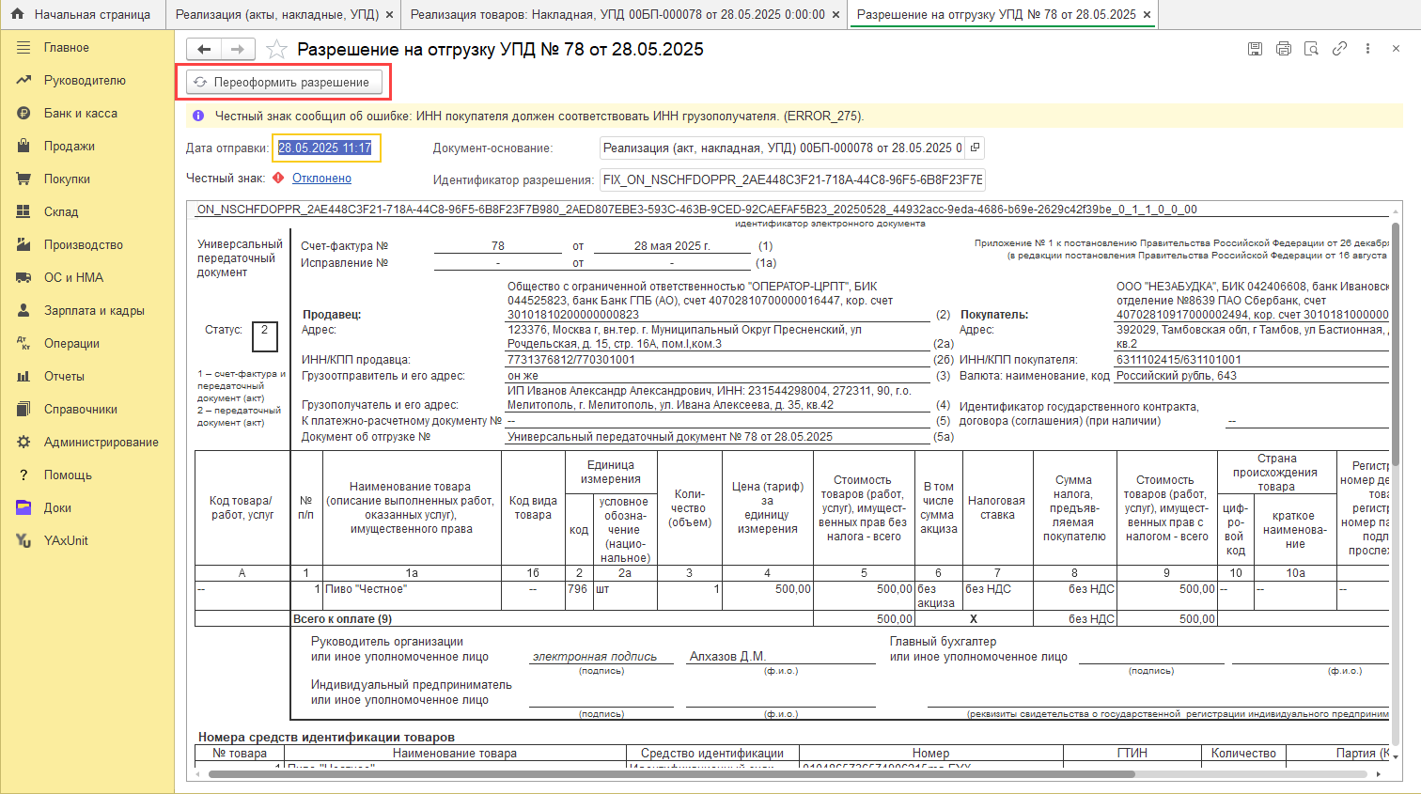This screenshot has width=1421, height=794.
Task: Open the Покупки cart icon
Action: 23,179
